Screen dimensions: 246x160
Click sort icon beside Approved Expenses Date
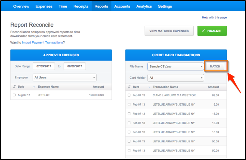tap(14, 87)
